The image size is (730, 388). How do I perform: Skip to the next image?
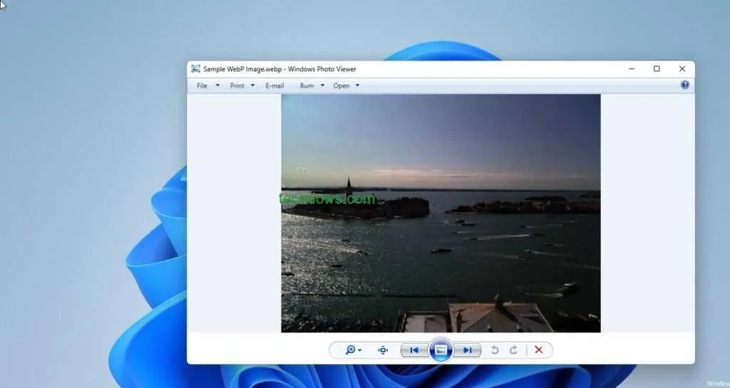467,350
